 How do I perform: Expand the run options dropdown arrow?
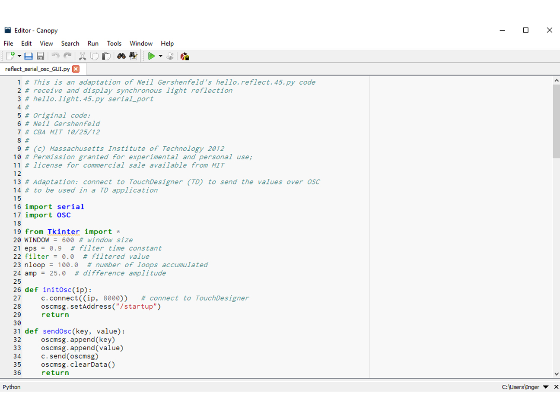pyautogui.click(x=160, y=56)
